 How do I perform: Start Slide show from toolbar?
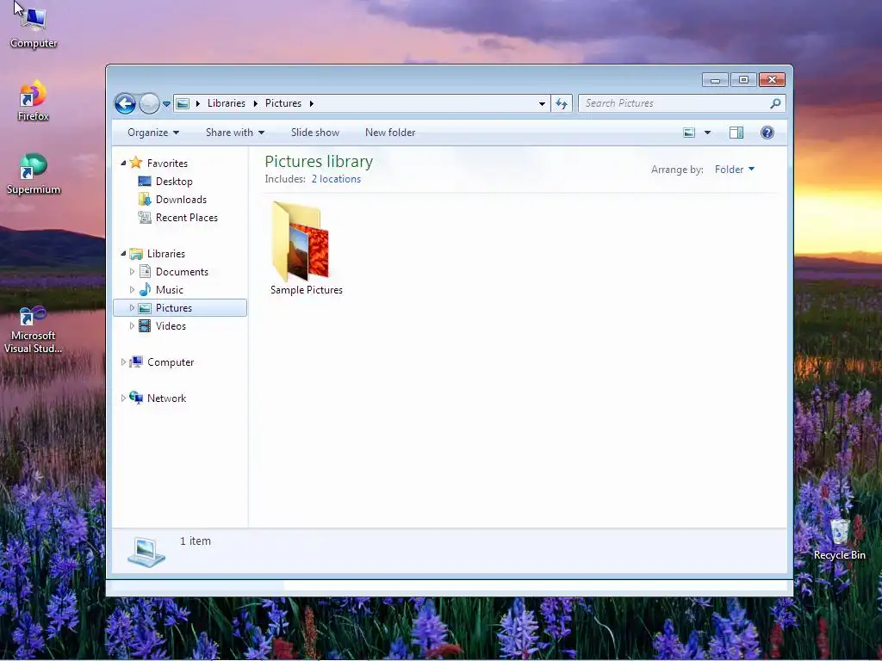315,133
